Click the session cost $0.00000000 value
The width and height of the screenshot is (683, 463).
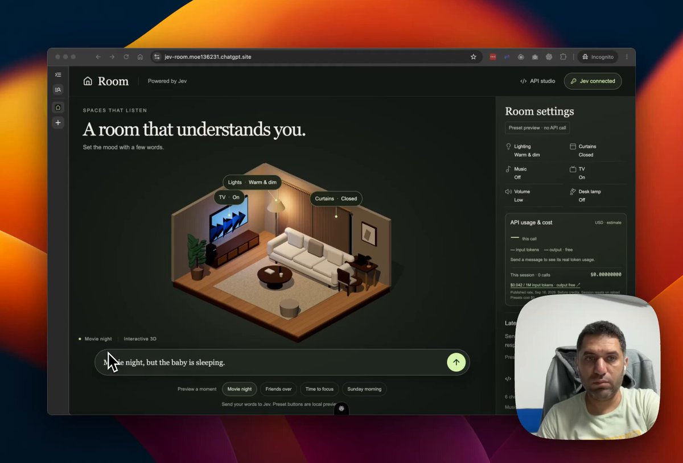(606, 275)
